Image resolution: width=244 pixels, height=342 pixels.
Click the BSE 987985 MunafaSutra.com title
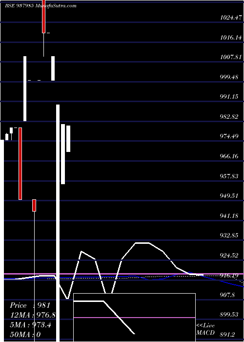pyautogui.click(x=41, y=6)
